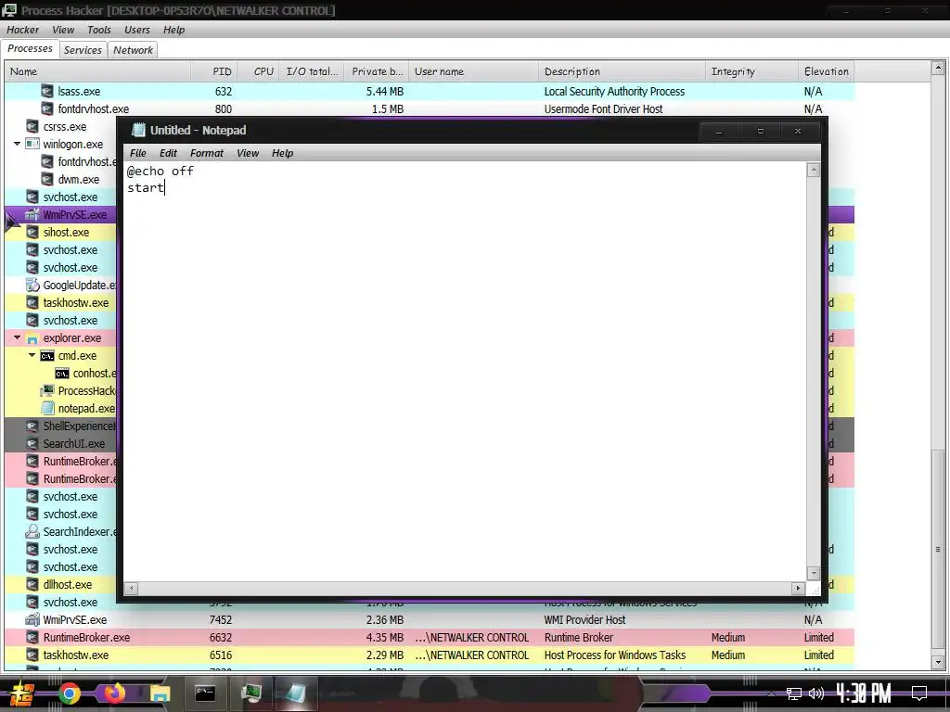The width and height of the screenshot is (950, 712).
Task: Click Notepad horizontal scrollbar left arrow
Action: pos(131,588)
